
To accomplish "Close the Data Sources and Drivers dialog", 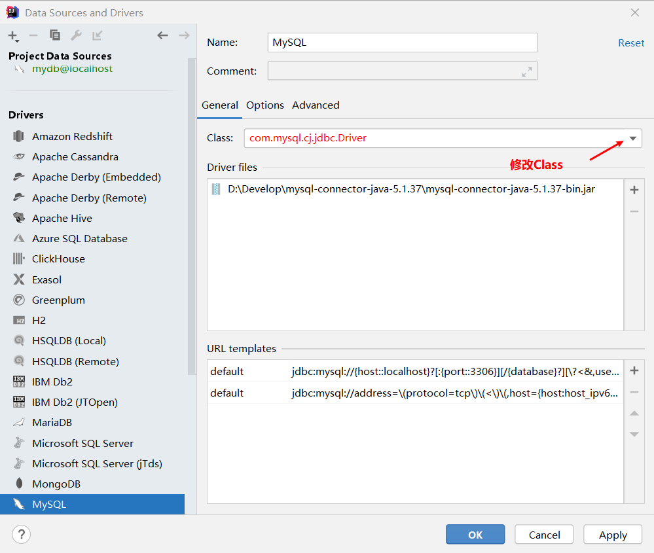I will [x=635, y=12].
